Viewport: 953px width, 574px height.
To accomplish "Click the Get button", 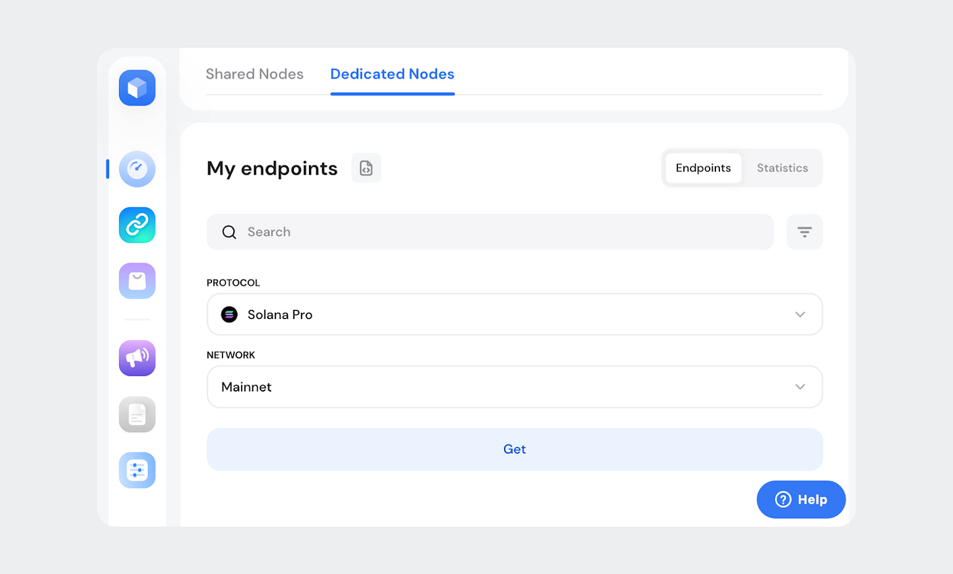I will [514, 449].
